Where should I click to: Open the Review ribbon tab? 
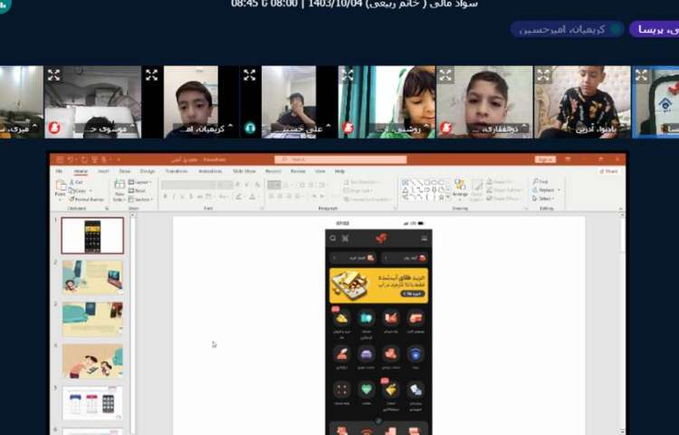coord(298,171)
